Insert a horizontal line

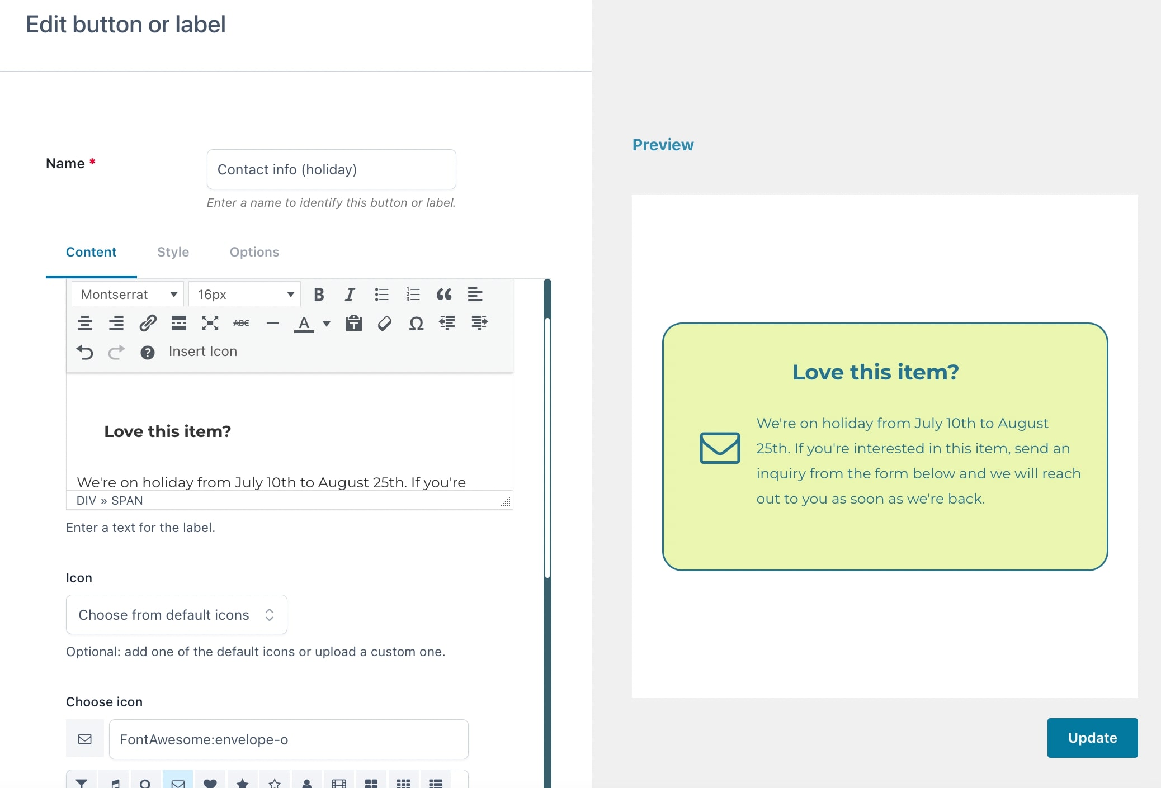pos(273,323)
